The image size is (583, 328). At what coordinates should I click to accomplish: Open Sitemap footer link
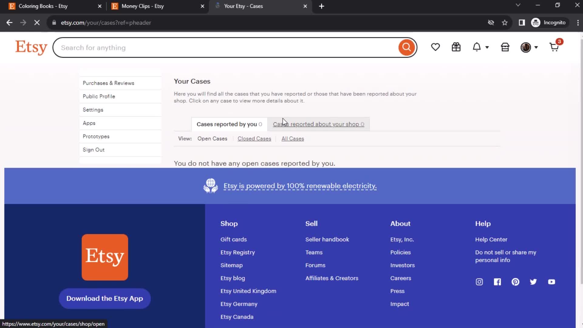click(231, 265)
